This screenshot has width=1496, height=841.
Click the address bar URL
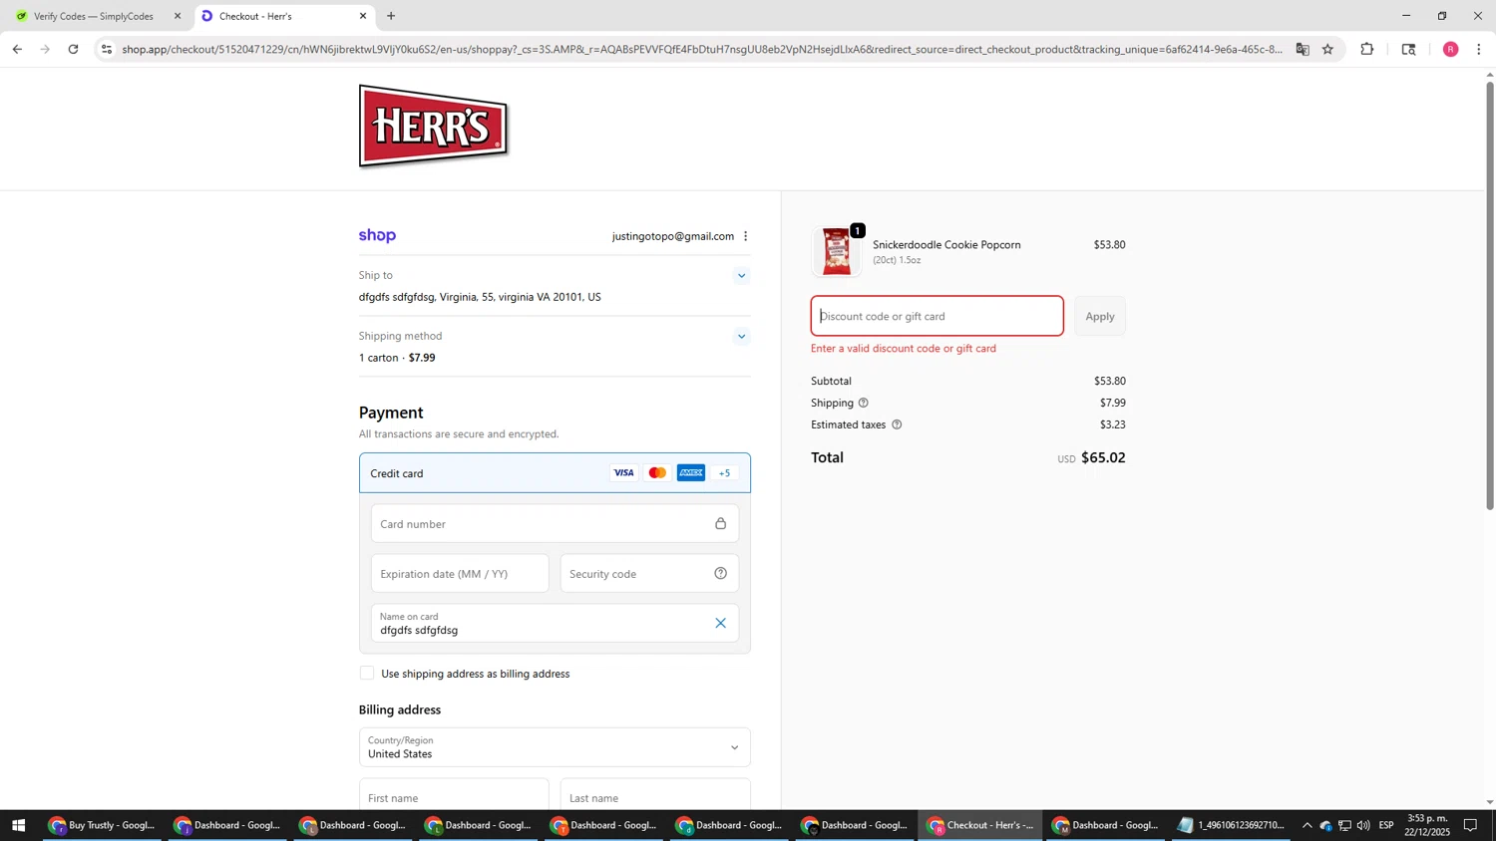702,49
